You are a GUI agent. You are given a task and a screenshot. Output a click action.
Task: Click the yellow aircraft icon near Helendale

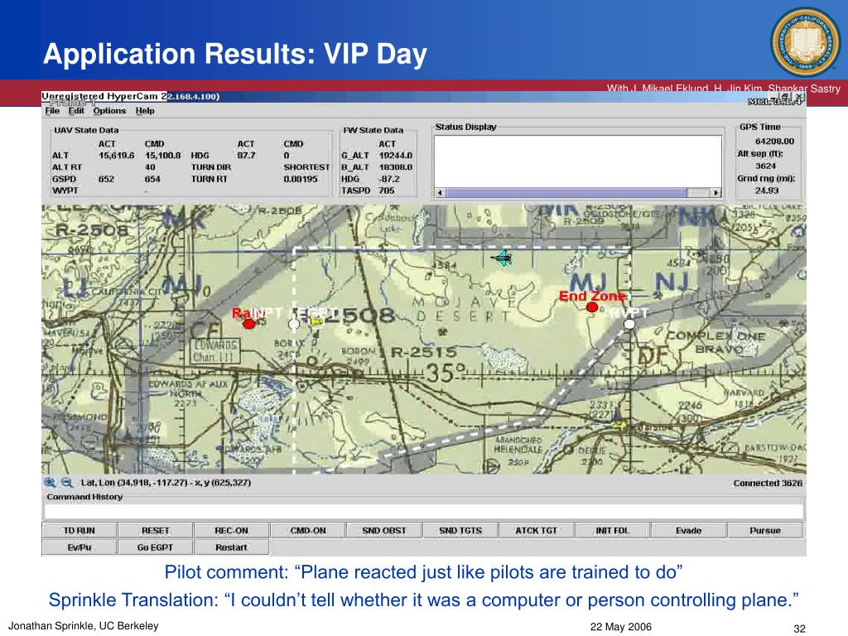(x=619, y=426)
